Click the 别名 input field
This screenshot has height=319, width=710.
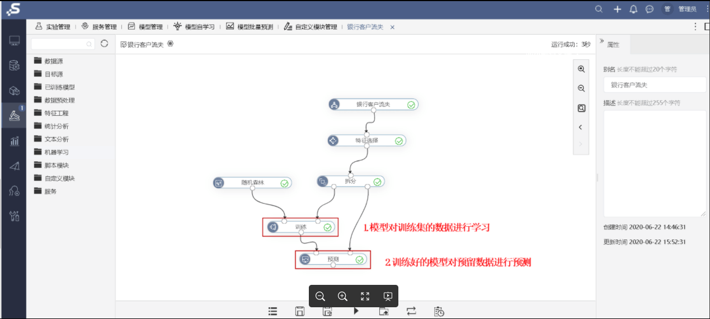[655, 85]
